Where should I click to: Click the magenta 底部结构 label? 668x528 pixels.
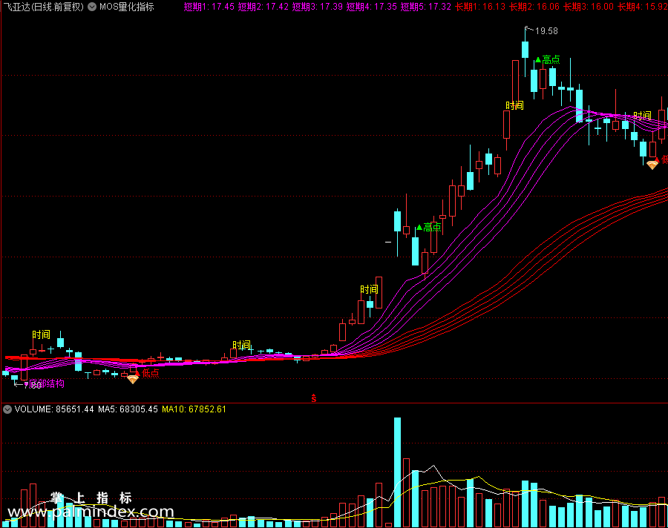pos(47,383)
